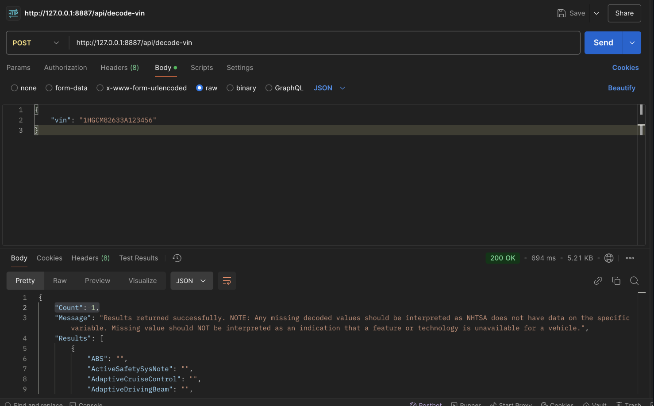Toggle line wrap in the response
654x406 pixels.
[227, 281]
